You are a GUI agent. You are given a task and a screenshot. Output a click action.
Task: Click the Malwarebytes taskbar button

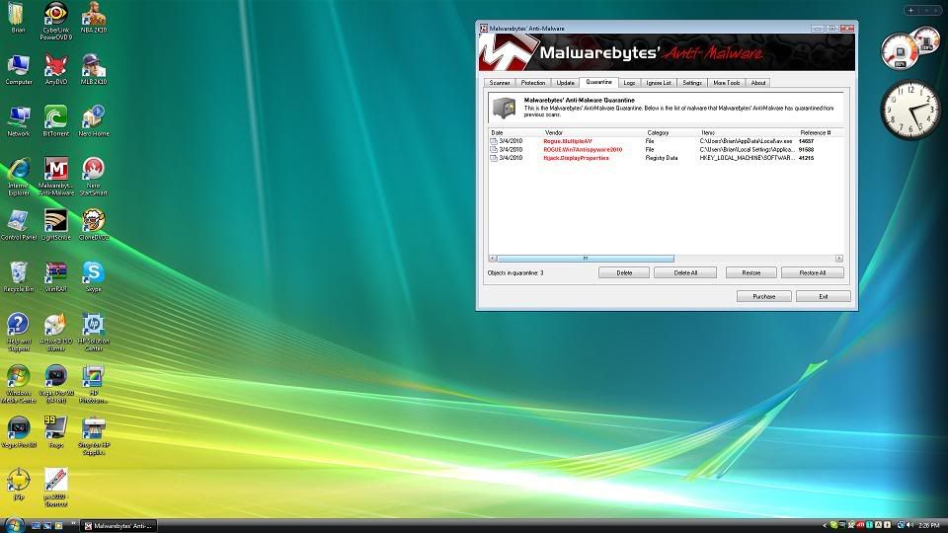[118, 526]
